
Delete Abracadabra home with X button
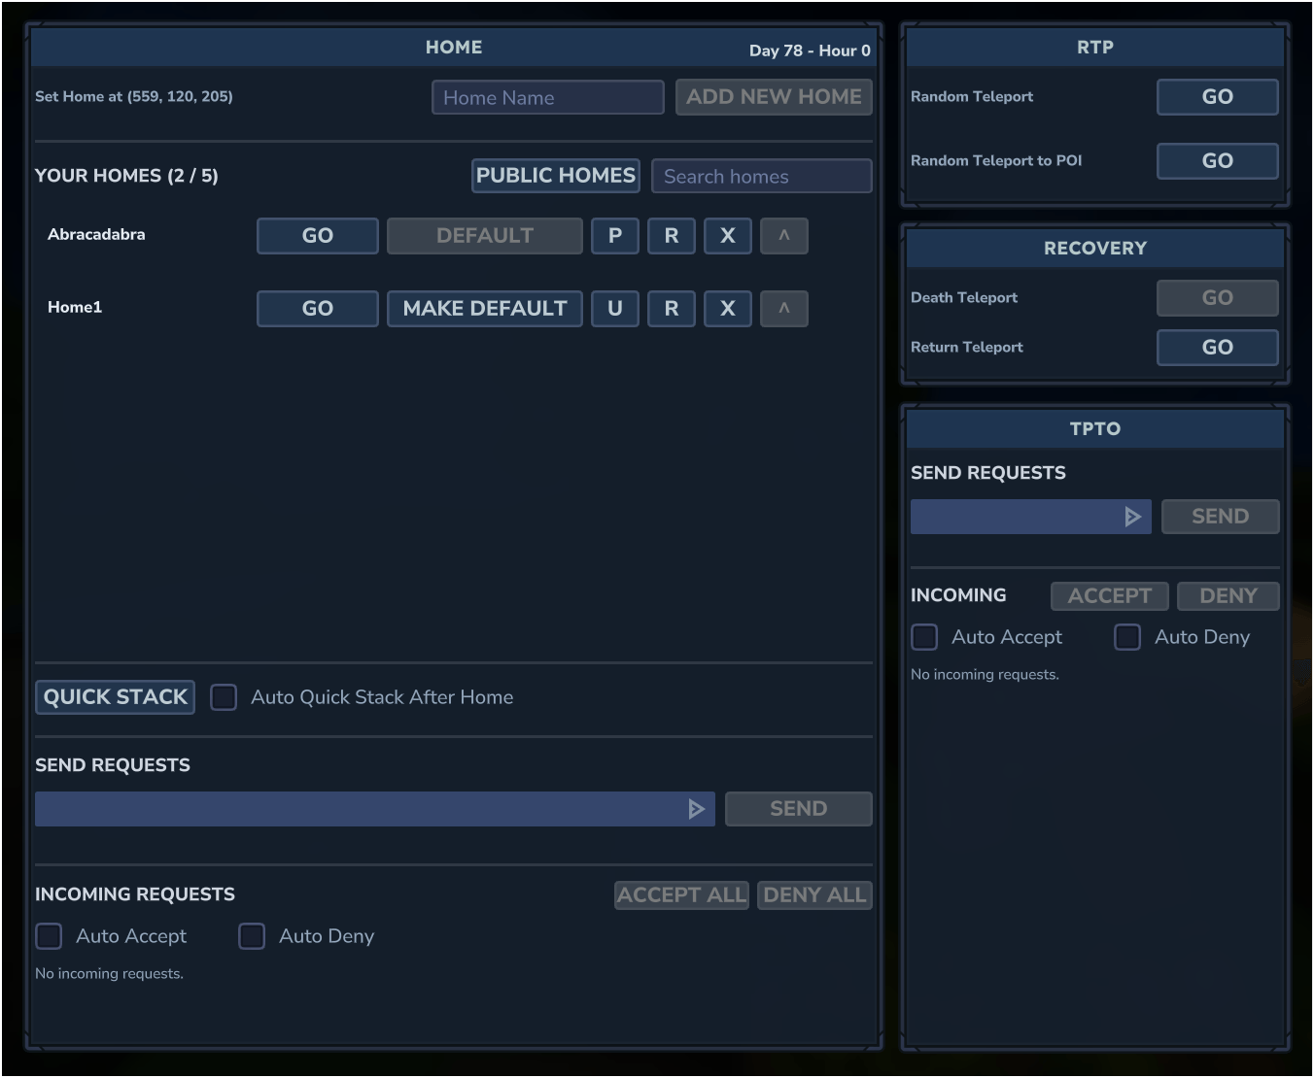click(727, 236)
